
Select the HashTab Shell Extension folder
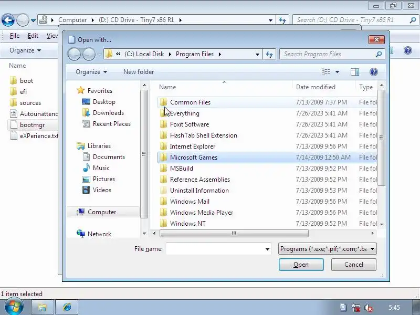[x=267, y=135]
